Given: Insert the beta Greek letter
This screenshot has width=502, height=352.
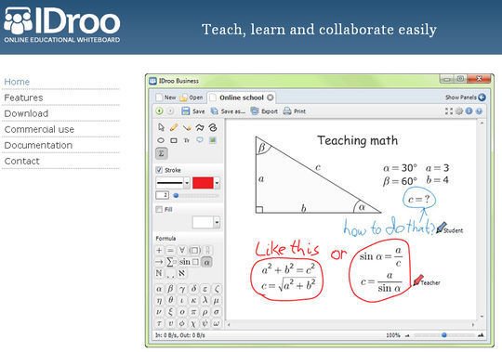Looking at the screenshot, I should point(170,288).
